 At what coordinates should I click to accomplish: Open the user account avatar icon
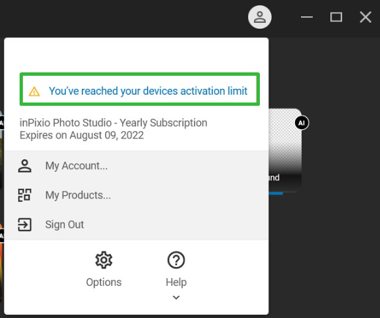[x=260, y=17]
